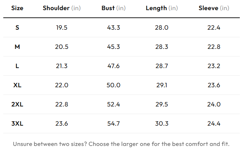Click the 24.4 sleeve value for 3XL
The image size is (242, 151).
(x=214, y=123)
